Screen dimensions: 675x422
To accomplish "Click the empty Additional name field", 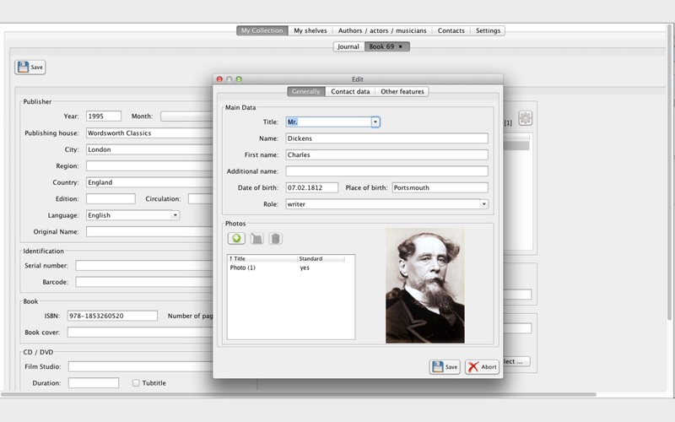I will (387, 171).
